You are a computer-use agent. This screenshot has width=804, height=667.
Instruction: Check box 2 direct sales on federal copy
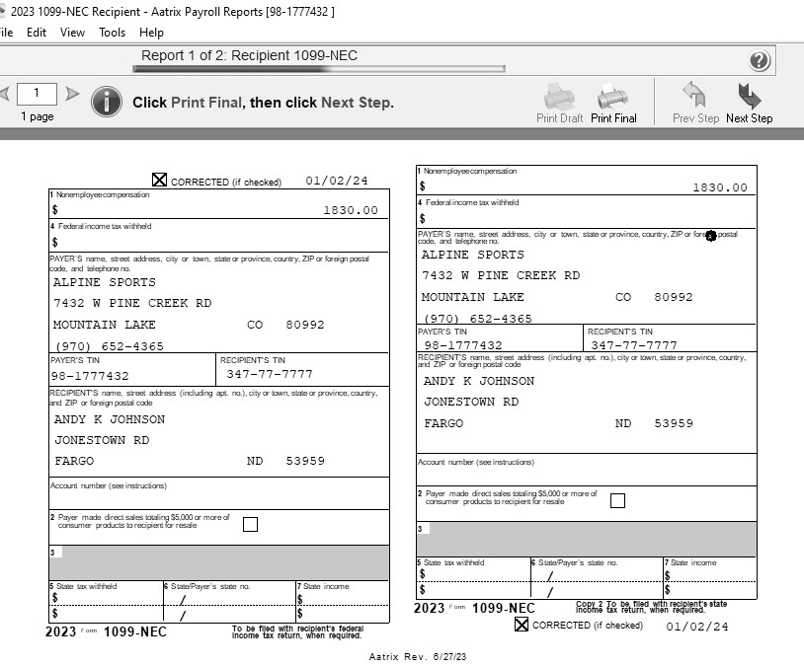point(250,524)
